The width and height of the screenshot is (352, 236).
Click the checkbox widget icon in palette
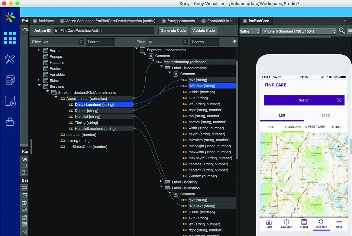click(24, 210)
